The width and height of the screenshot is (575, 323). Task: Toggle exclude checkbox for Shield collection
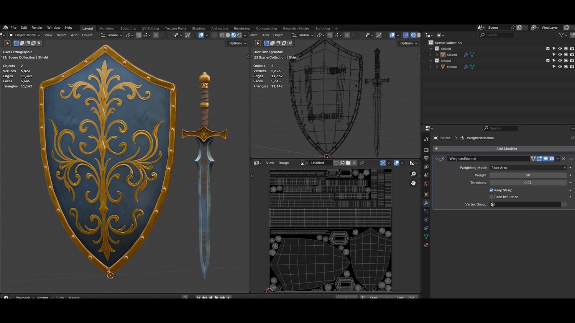pyautogui.click(x=548, y=49)
